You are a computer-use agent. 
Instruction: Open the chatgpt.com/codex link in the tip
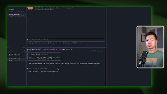[x=83, y=64]
